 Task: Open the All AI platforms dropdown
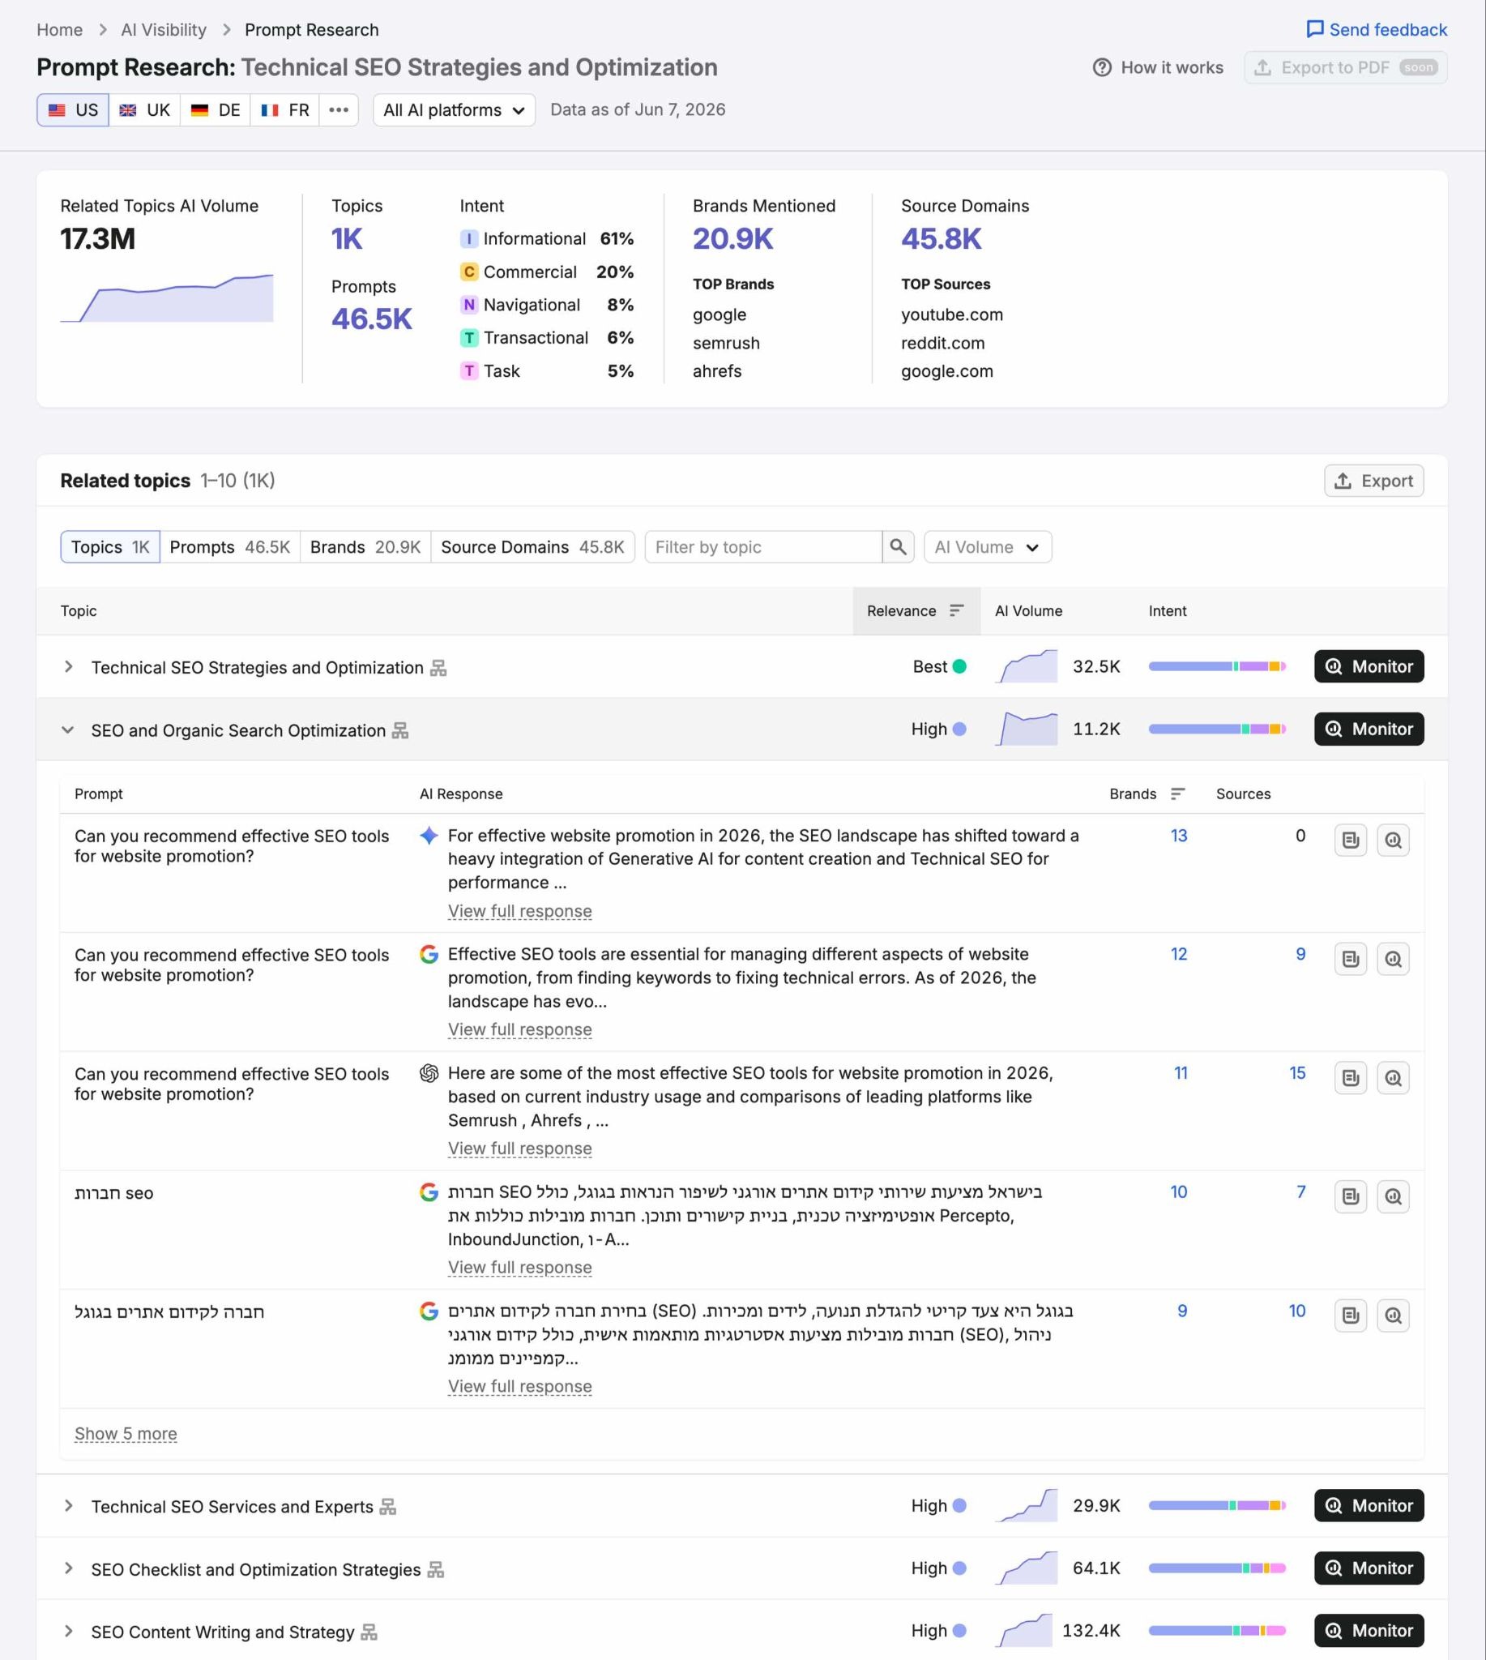(x=454, y=109)
